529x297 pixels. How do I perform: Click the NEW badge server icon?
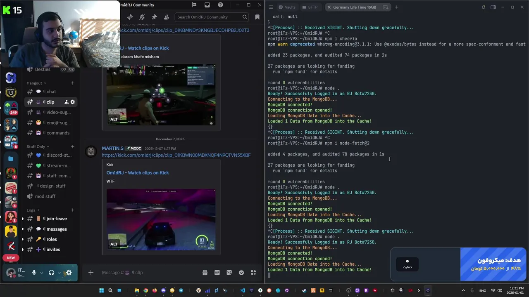point(11,258)
